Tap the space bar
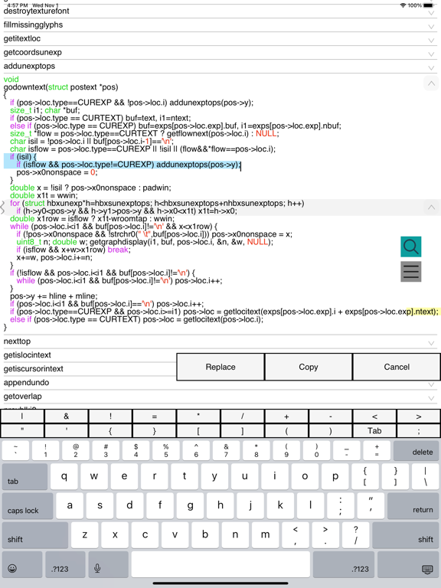Viewport: 441px width, 588px height. tap(220, 564)
